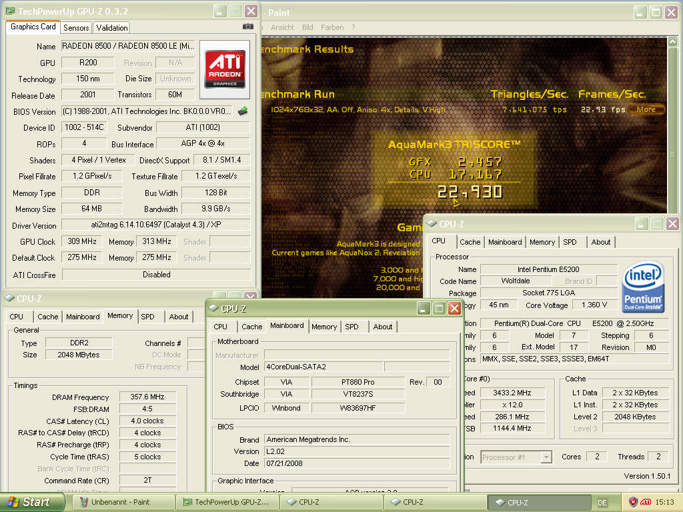683x512 pixels.
Task: Click the red security shield tray icon
Action: click(633, 502)
